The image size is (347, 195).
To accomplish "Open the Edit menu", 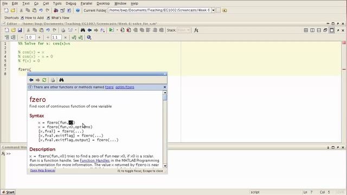I will coord(15,4).
